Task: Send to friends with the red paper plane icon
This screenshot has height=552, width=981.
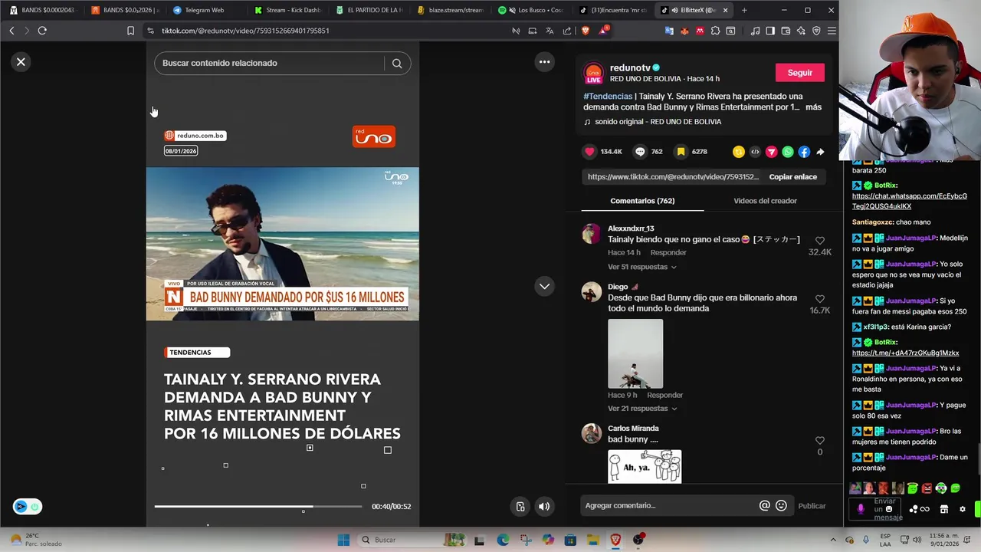Action: click(772, 152)
